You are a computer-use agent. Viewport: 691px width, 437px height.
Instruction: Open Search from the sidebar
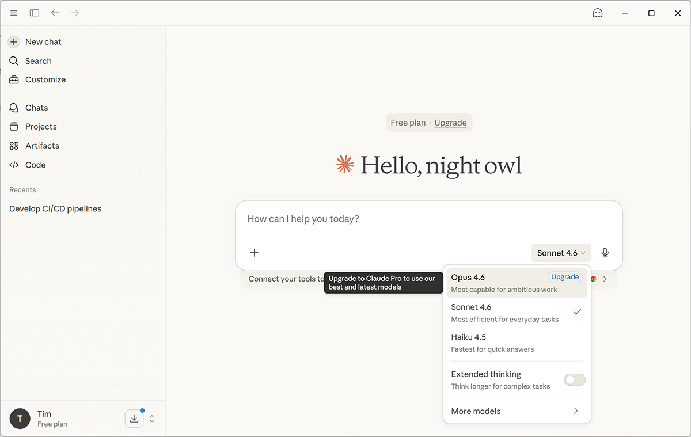[38, 61]
